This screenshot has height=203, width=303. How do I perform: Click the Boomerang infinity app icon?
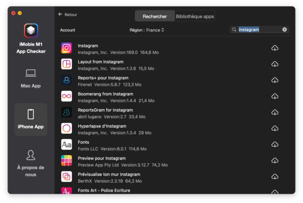[x=66, y=96]
